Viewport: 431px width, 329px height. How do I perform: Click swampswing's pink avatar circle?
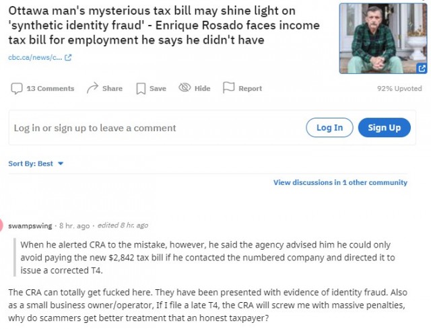pos(1,225)
